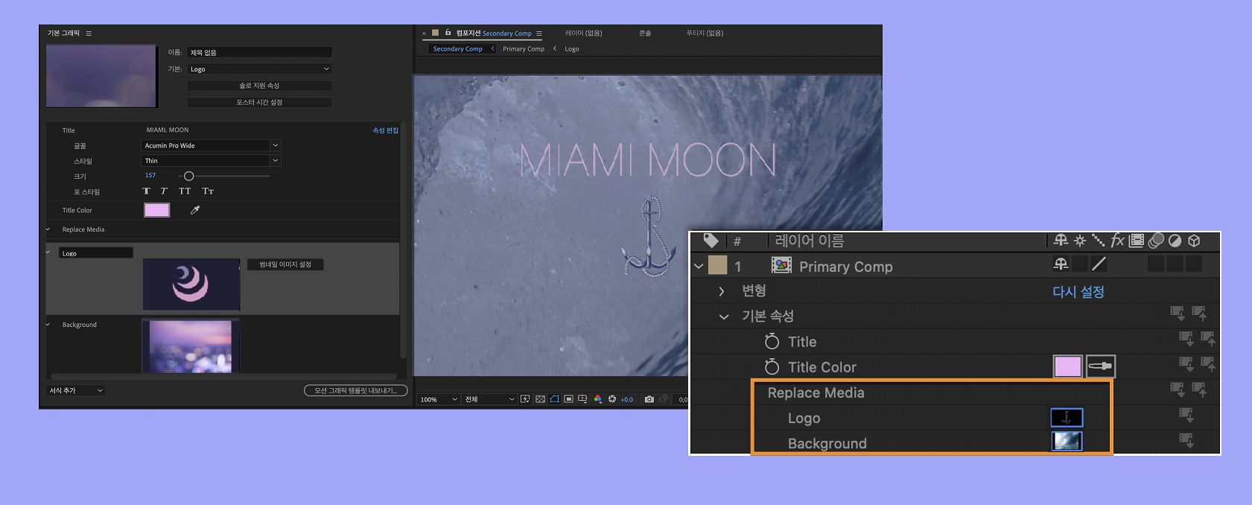Collapse the Background group in graphics panel
1252x505 pixels.
coord(48,325)
